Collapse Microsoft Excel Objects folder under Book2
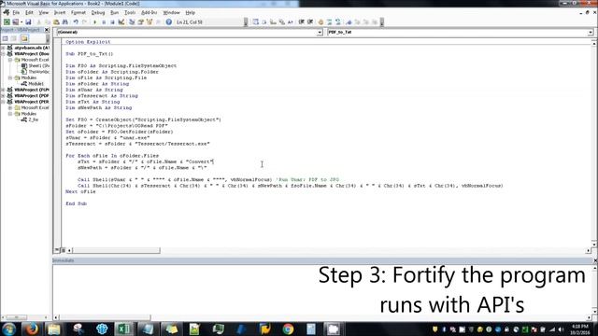The height and width of the screenshot is (336, 598). click(10, 60)
